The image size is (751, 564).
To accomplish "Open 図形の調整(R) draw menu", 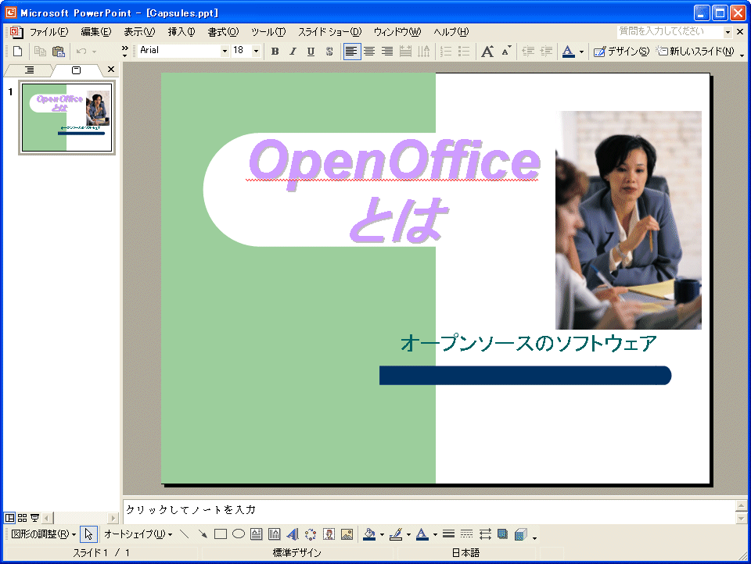I will click(x=43, y=534).
